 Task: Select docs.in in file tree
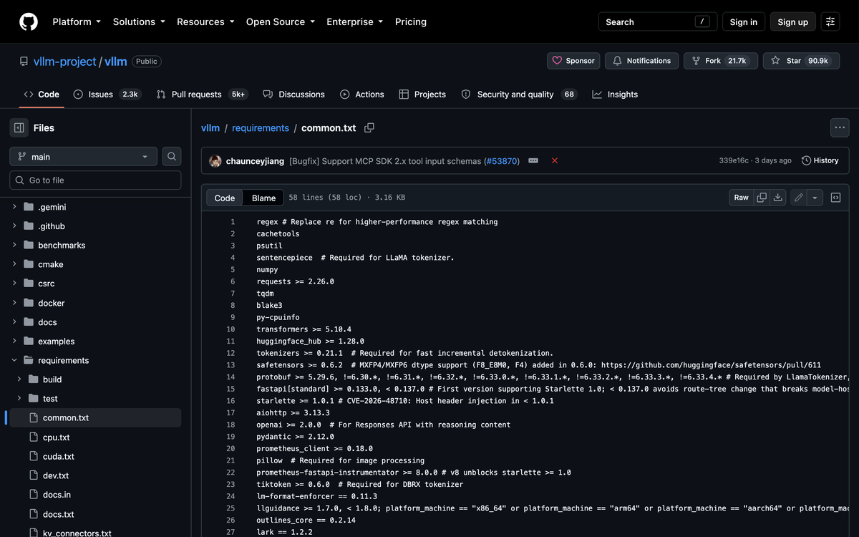(57, 495)
